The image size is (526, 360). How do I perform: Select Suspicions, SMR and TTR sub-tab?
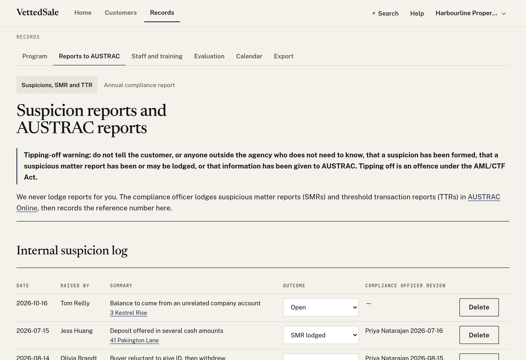point(57,85)
